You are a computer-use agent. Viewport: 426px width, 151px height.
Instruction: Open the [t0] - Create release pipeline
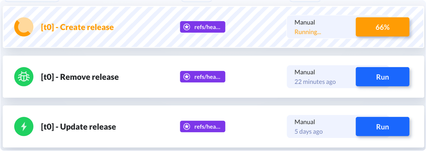tap(77, 27)
